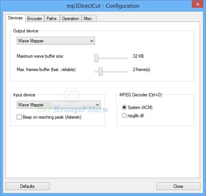Switch to the Devices tab
This screenshot has height=196, width=206.
pos(15,18)
